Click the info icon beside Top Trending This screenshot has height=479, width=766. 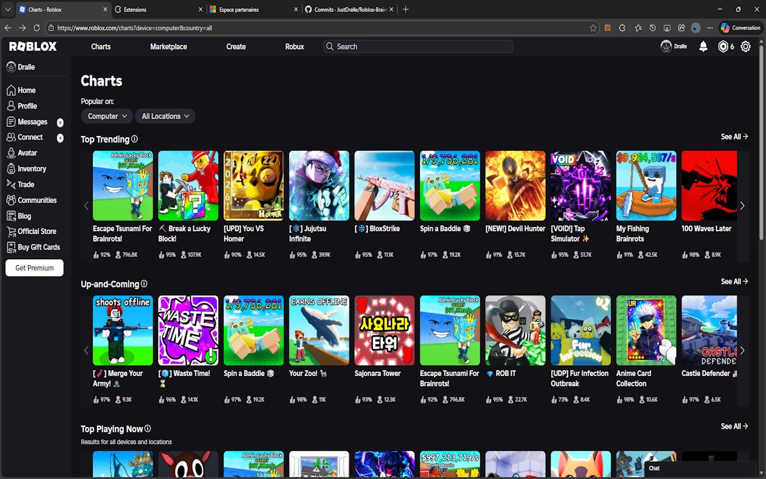coord(135,139)
